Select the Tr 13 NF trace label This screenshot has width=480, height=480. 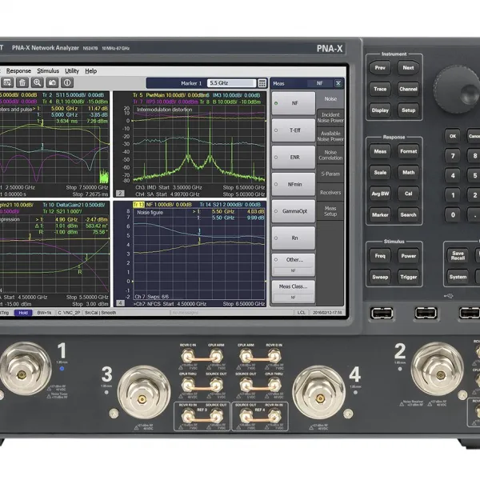point(162,205)
